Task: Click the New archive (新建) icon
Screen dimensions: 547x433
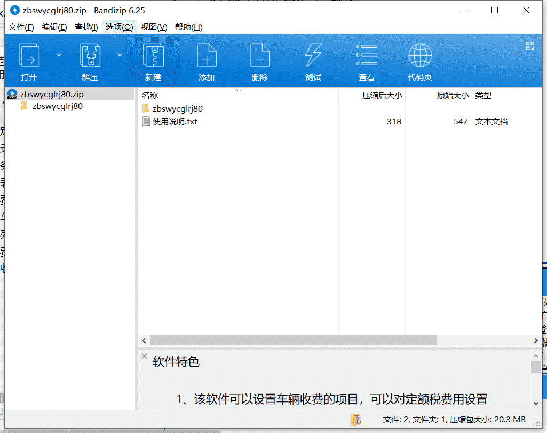Action: pyautogui.click(x=154, y=55)
